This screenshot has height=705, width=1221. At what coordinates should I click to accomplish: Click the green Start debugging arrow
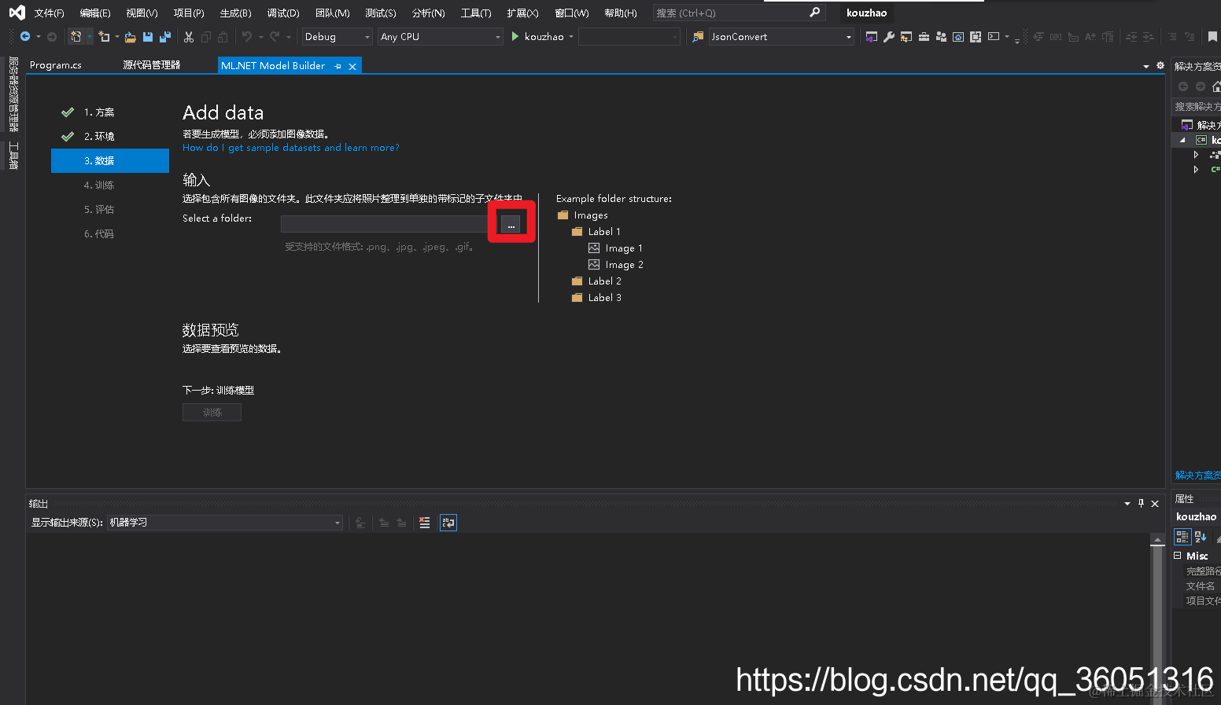pyautogui.click(x=515, y=36)
